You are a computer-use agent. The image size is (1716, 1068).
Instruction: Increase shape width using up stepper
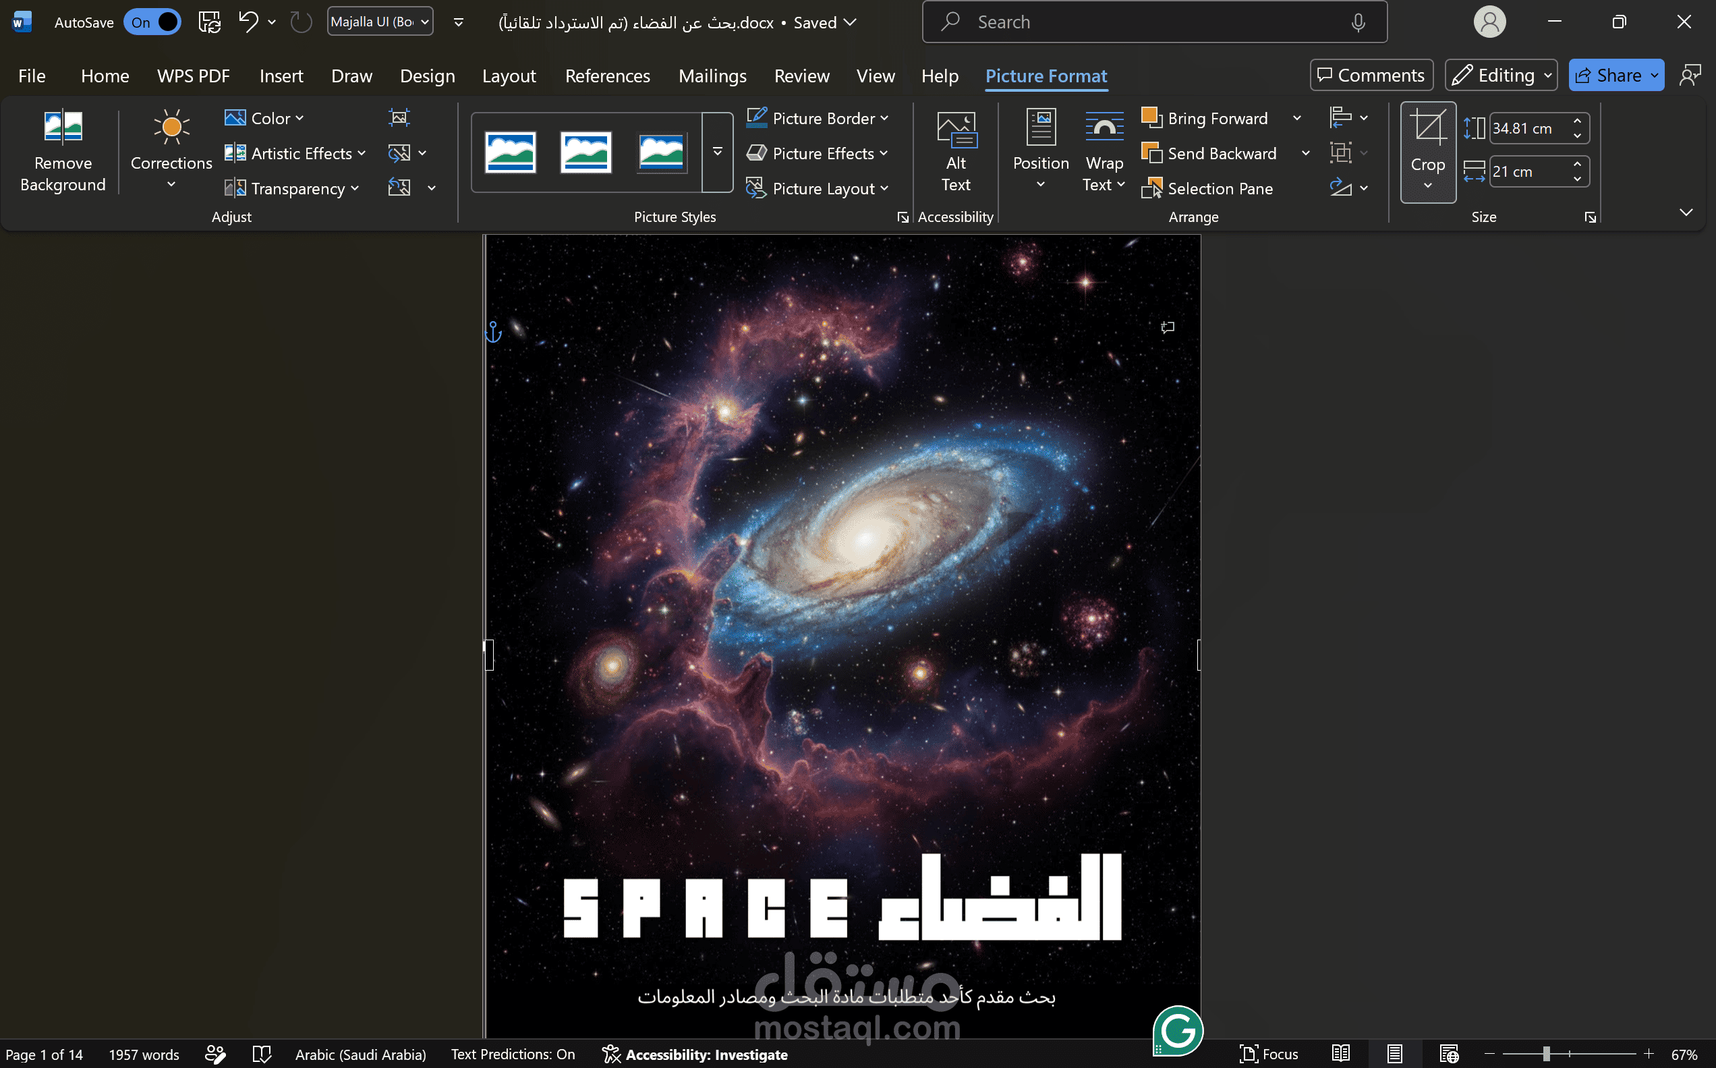pos(1578,164)
